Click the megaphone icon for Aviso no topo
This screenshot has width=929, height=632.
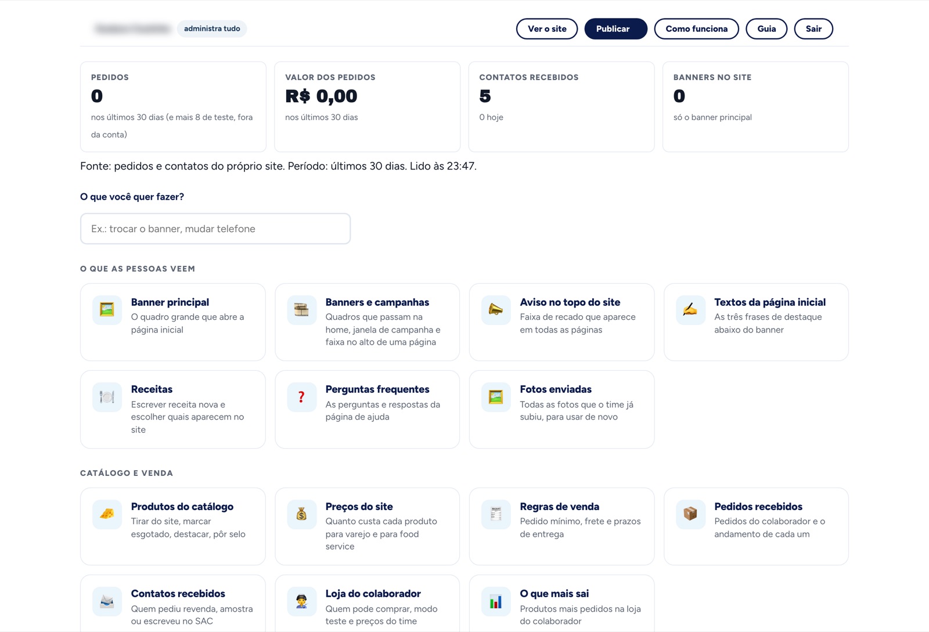496,309
